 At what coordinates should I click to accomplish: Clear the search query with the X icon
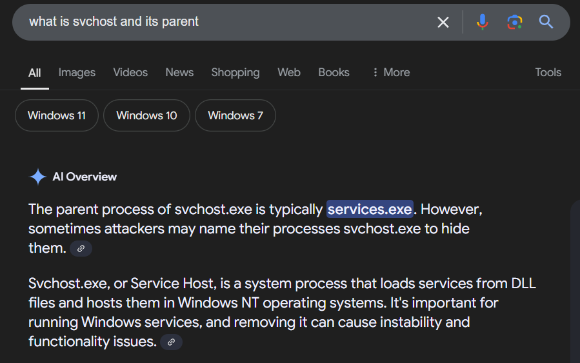pos(443,22)
